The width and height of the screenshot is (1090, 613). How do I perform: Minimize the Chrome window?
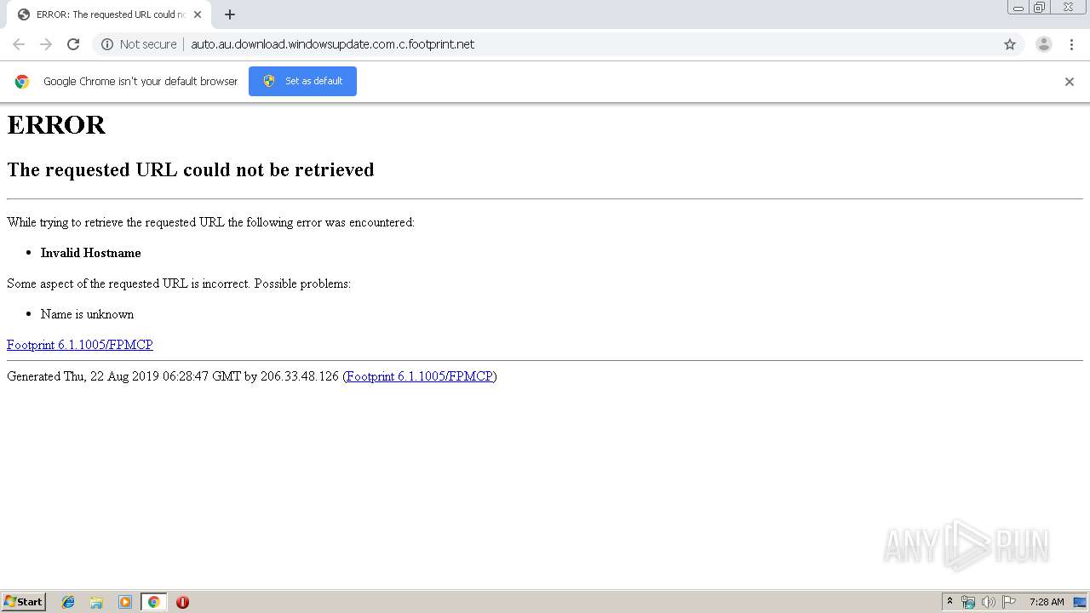pyautogui.click(x=1018, y=8)
